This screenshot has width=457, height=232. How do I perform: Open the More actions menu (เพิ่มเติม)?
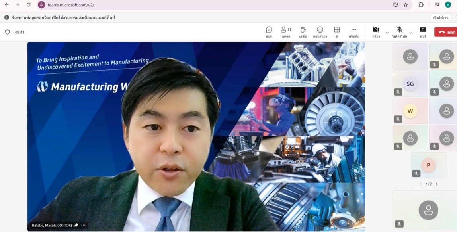354,32
